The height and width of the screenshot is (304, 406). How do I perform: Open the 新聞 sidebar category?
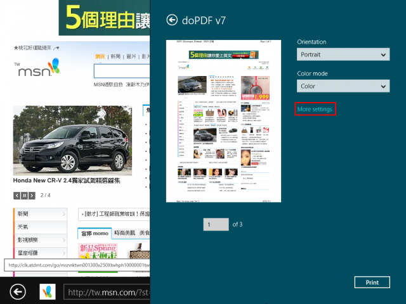(41, 214)
